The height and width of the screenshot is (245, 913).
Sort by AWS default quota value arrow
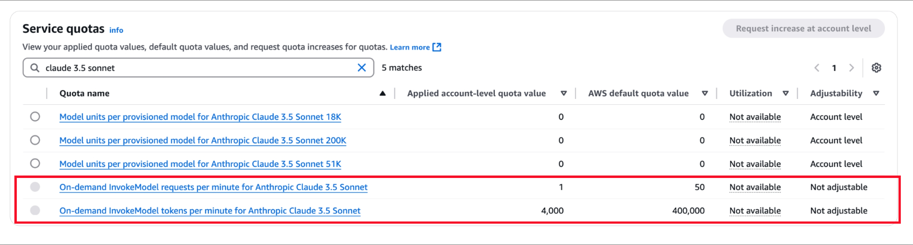click(705, 93)
